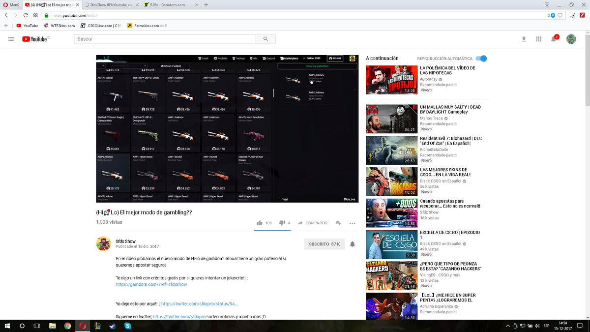Open Cuando apuestas para recuperar video
Image resolution: width=590 pixels, height=332 pixels.
coord(391,213)
